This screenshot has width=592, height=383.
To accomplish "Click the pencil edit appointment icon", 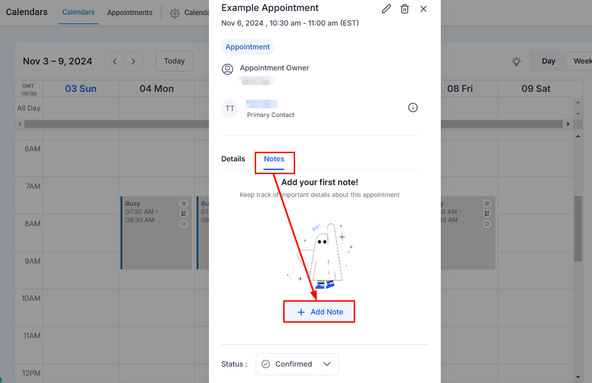I will [x=386, y=9].
